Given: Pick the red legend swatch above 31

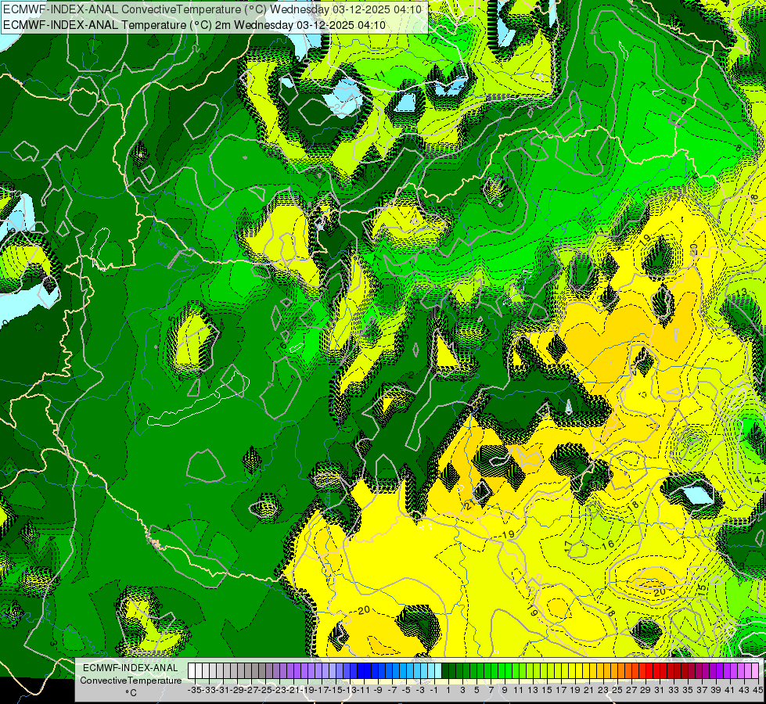Looking at the screenshot, I should coord(656,671).
